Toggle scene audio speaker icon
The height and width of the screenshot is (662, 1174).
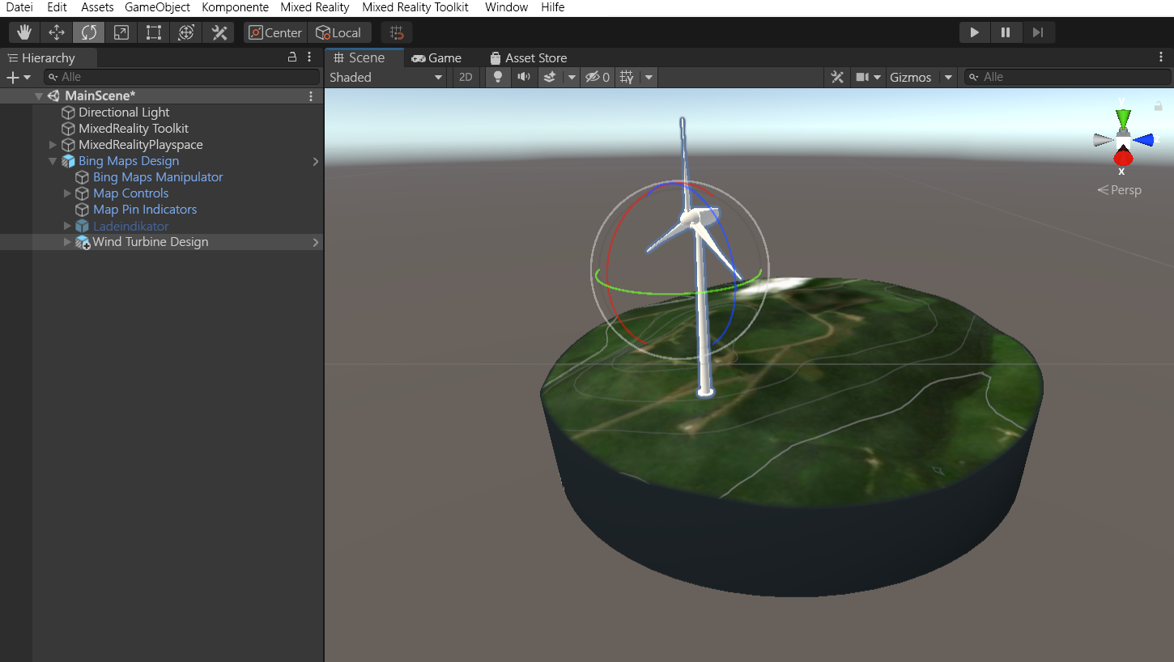point(524,77)
